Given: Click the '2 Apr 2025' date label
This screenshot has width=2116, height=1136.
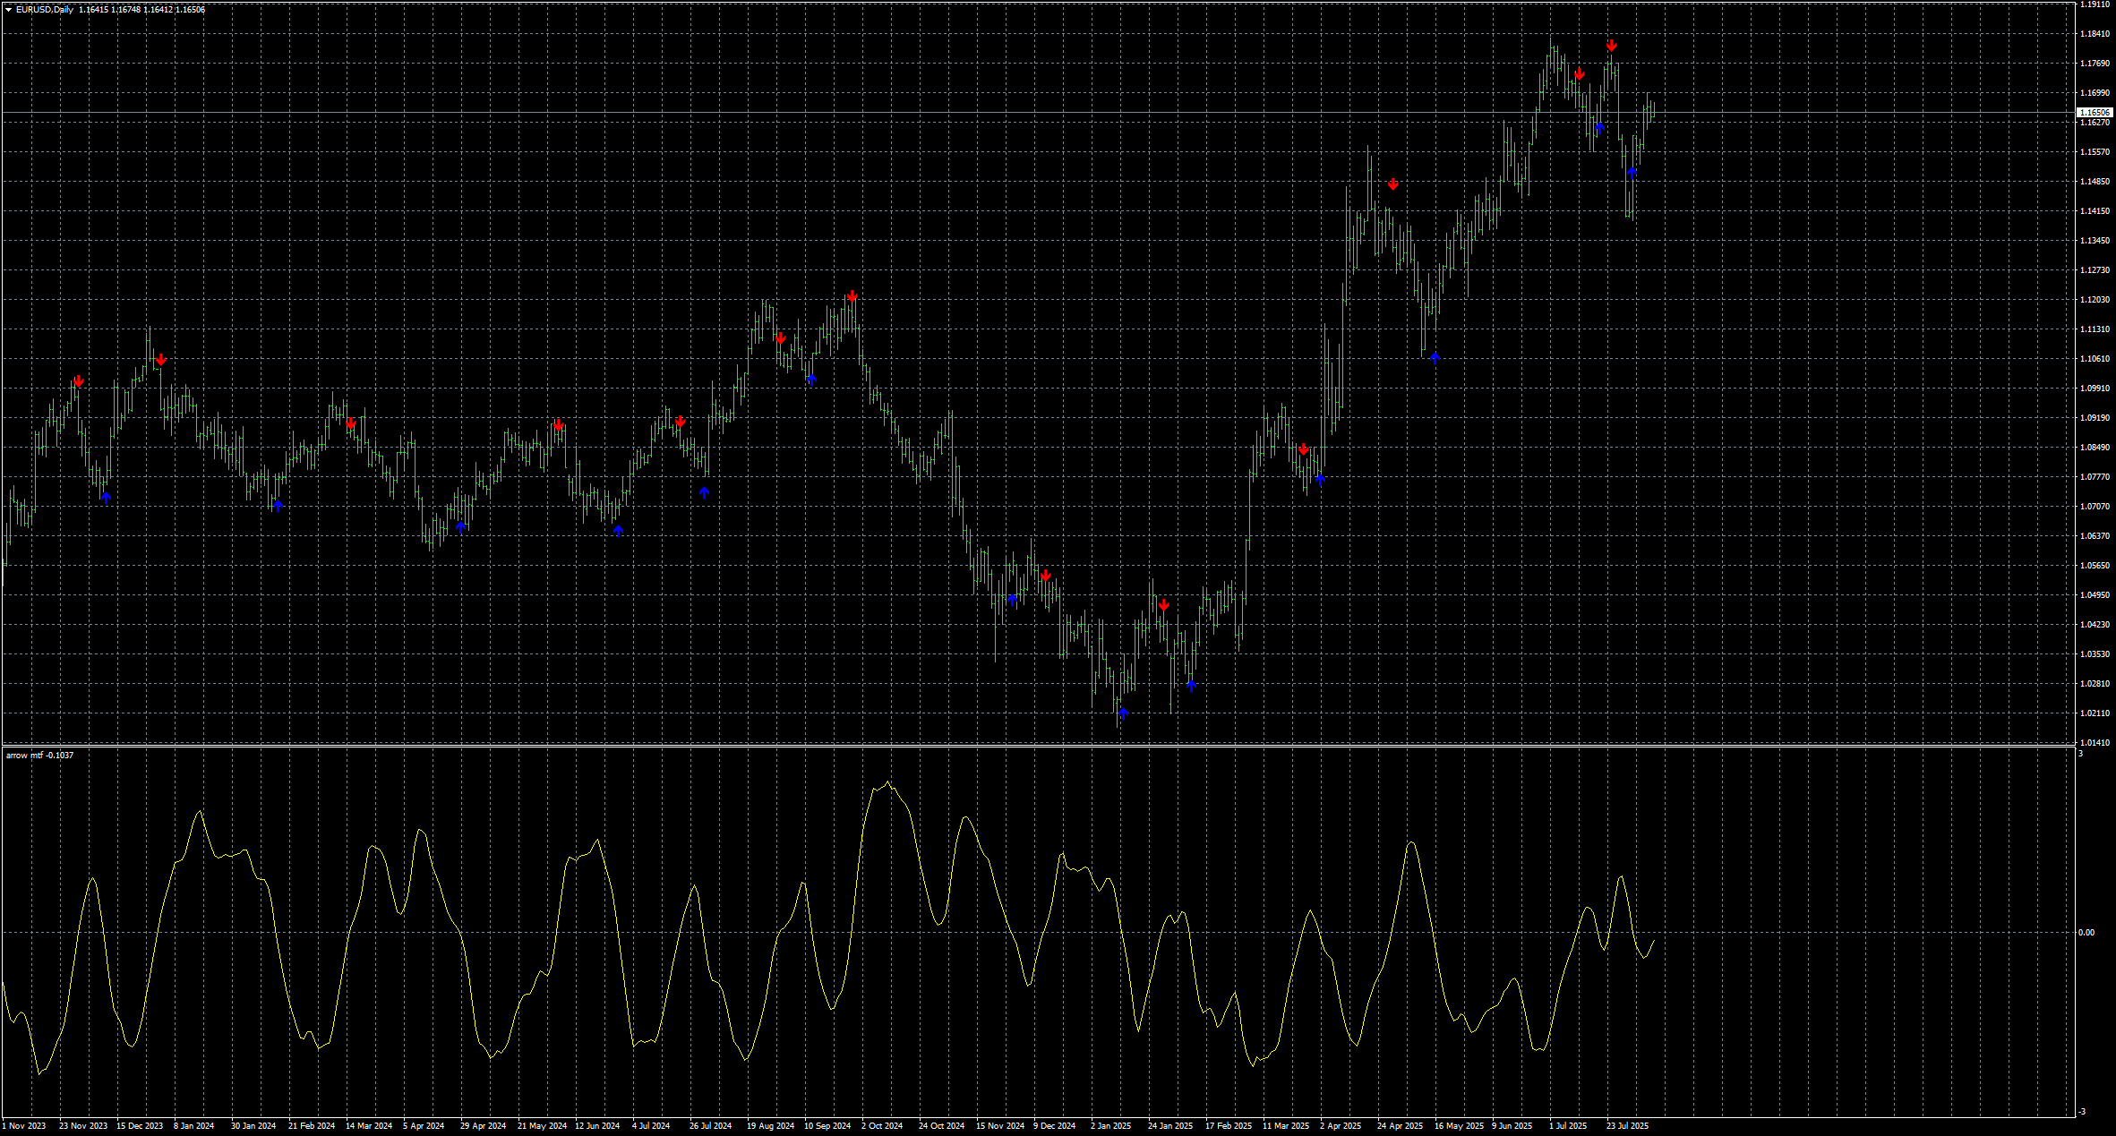Looking at the screenshot, I should pyautogui.click(x=1341, y=1126).
